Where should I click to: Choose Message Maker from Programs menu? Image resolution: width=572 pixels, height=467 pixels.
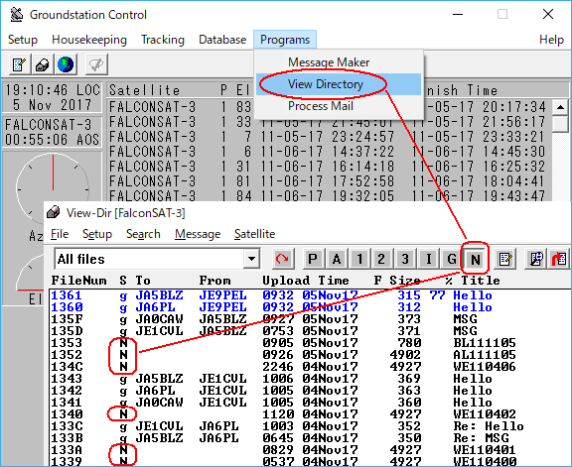pos(339,62)
